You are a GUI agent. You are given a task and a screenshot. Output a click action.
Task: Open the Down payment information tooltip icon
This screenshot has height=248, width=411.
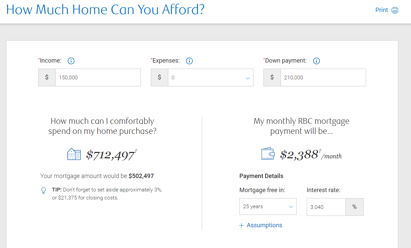click(x=316, y=61)
